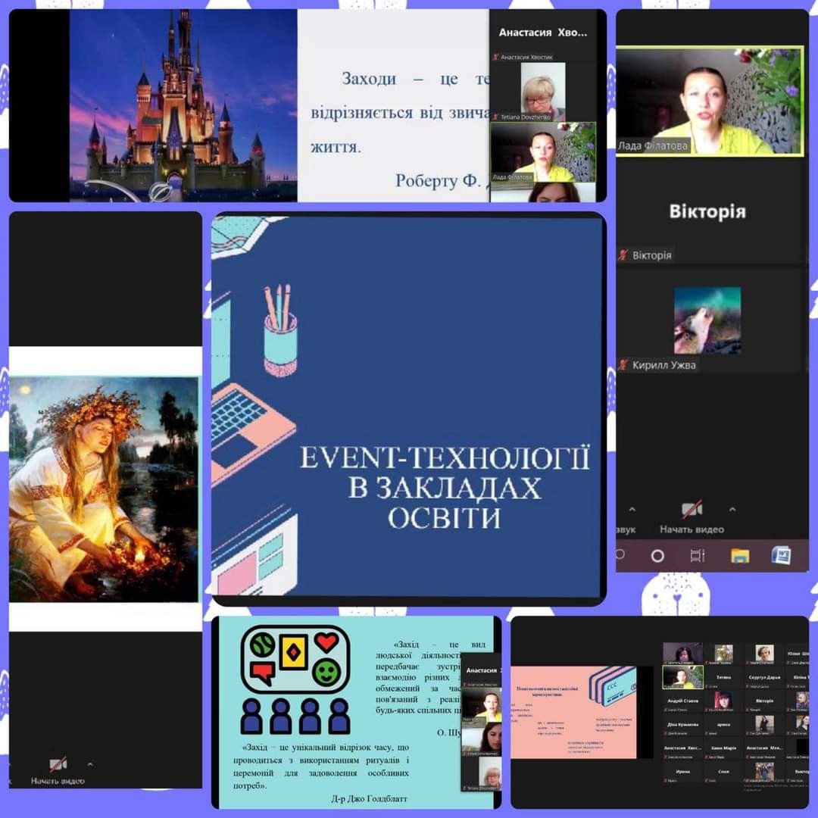Click the full Cortana circle on the taskbar

tap(658, 556)
